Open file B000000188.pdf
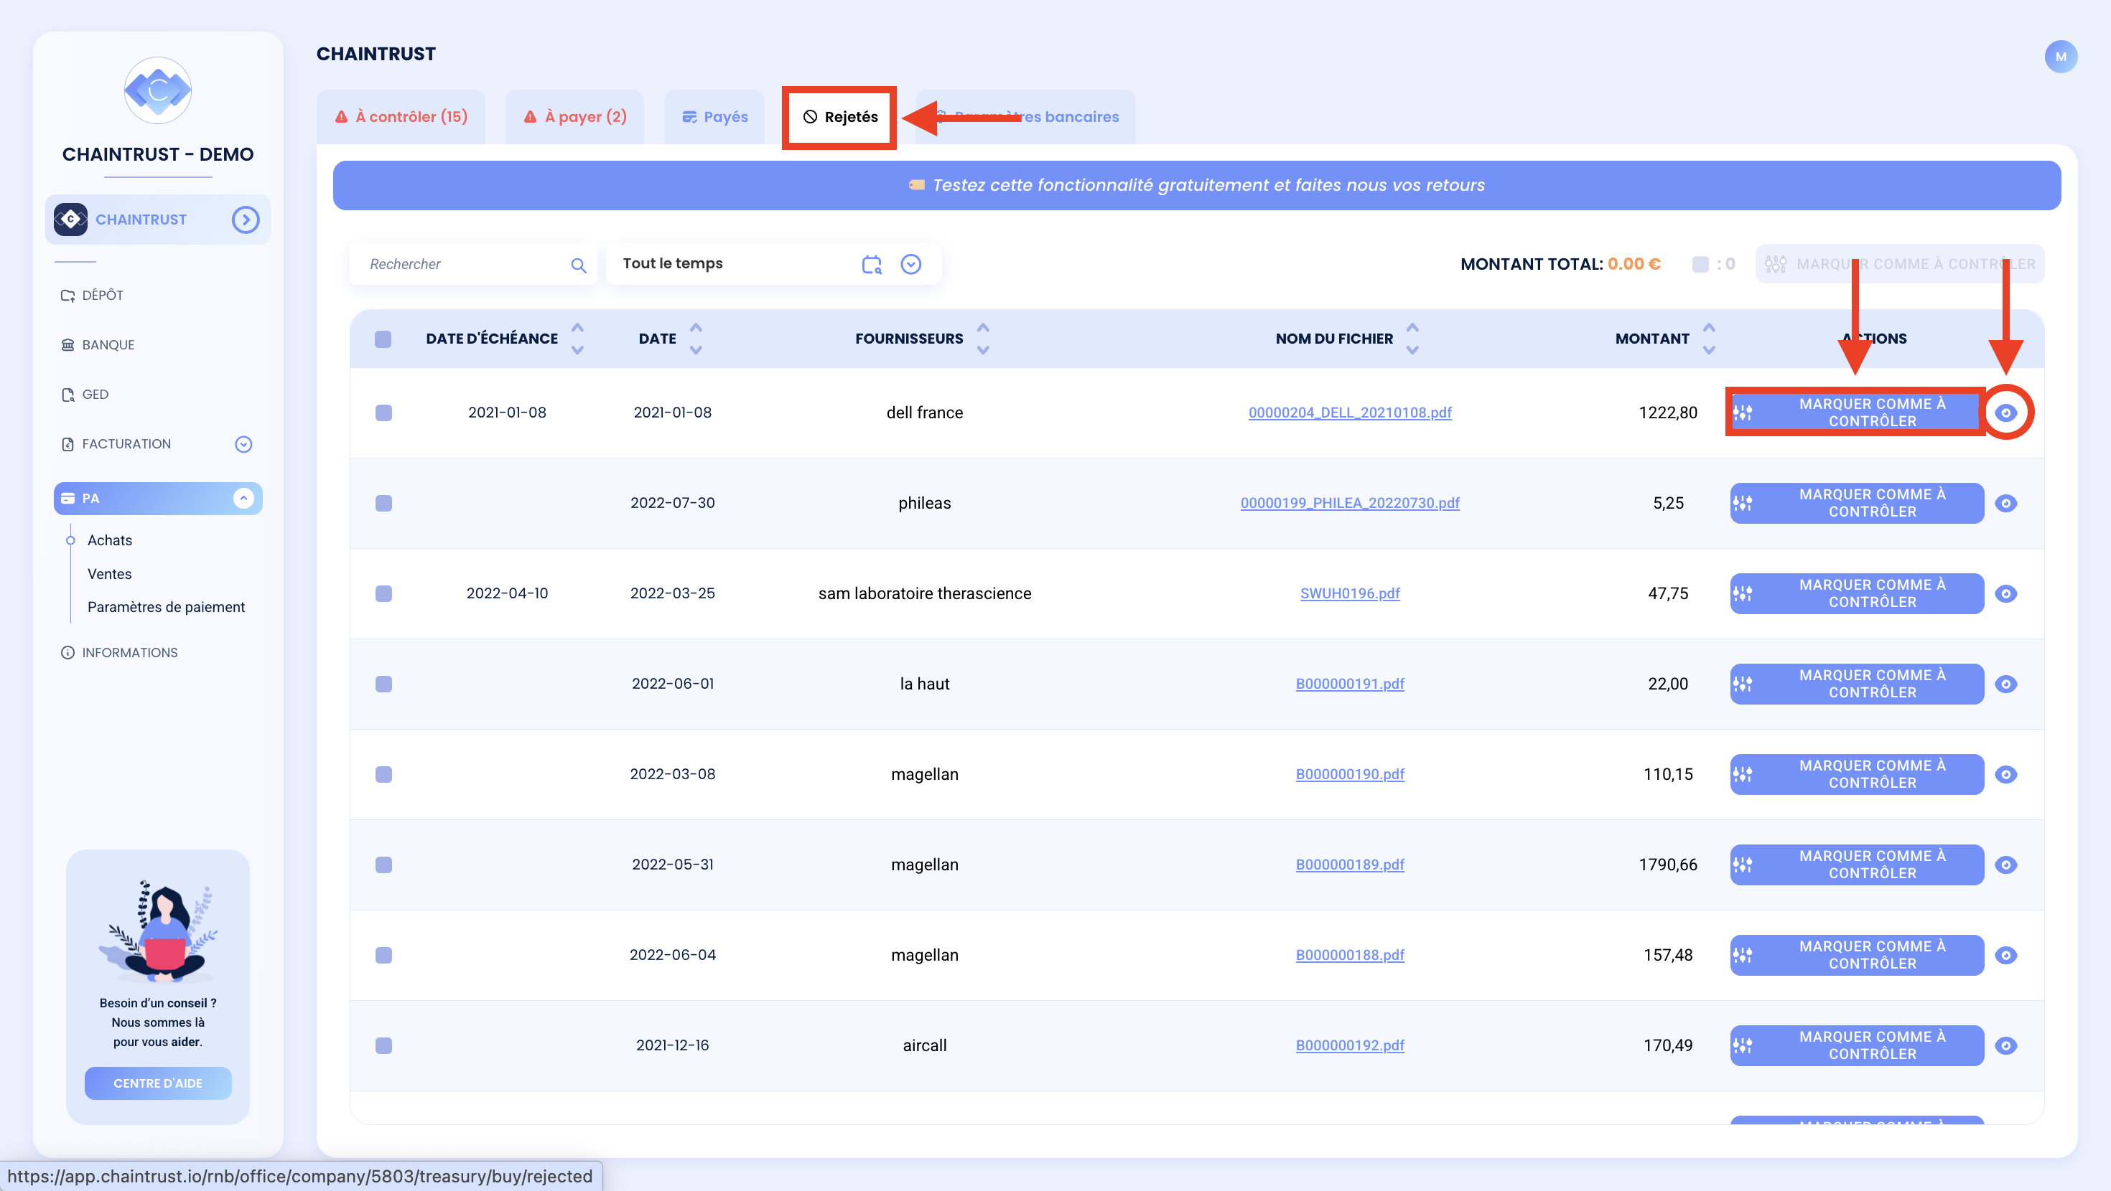 point(1350,954)
